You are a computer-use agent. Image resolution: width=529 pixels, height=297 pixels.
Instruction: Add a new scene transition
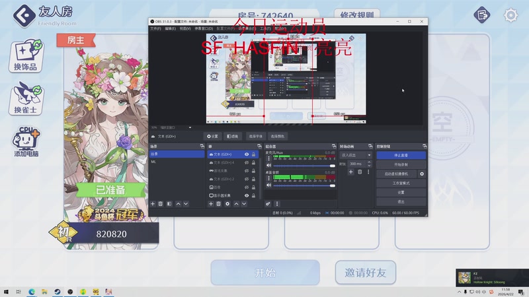(351, 172)
